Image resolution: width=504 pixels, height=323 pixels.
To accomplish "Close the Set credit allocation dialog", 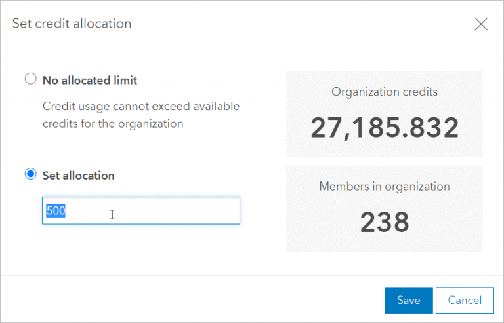I will pyautogui.click(x=481, y=24).
